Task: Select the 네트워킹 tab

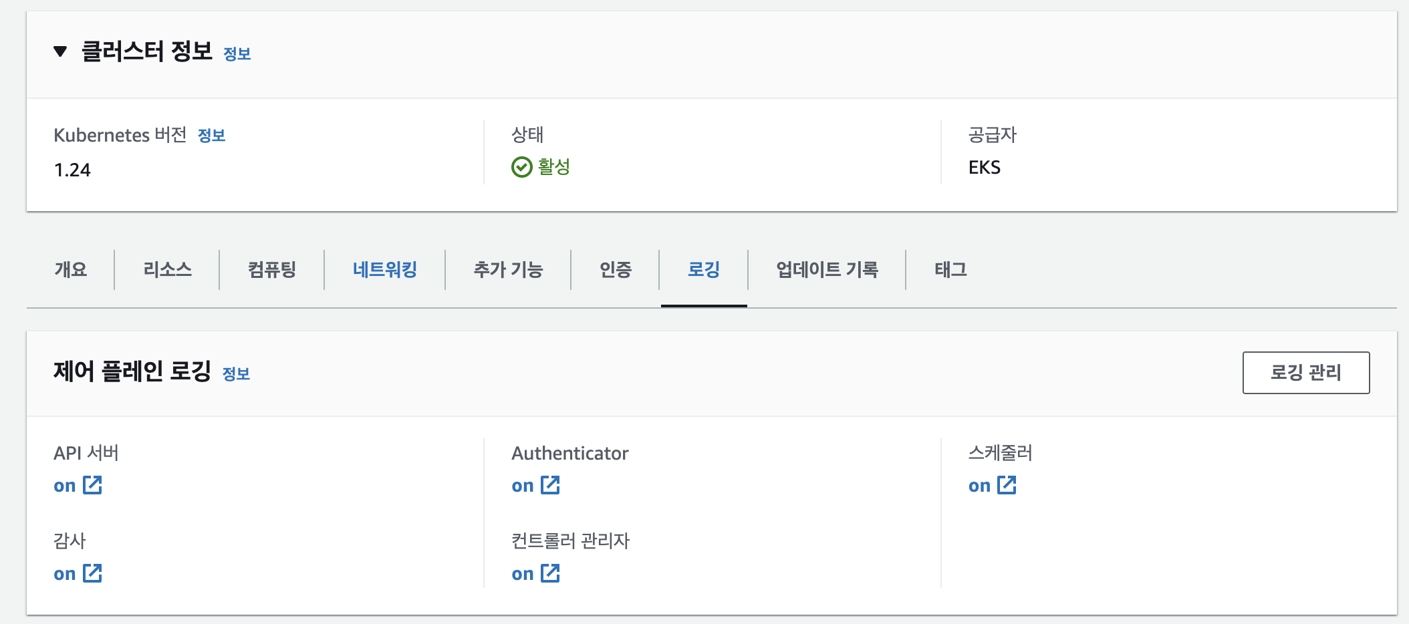Action: [385, 270]
